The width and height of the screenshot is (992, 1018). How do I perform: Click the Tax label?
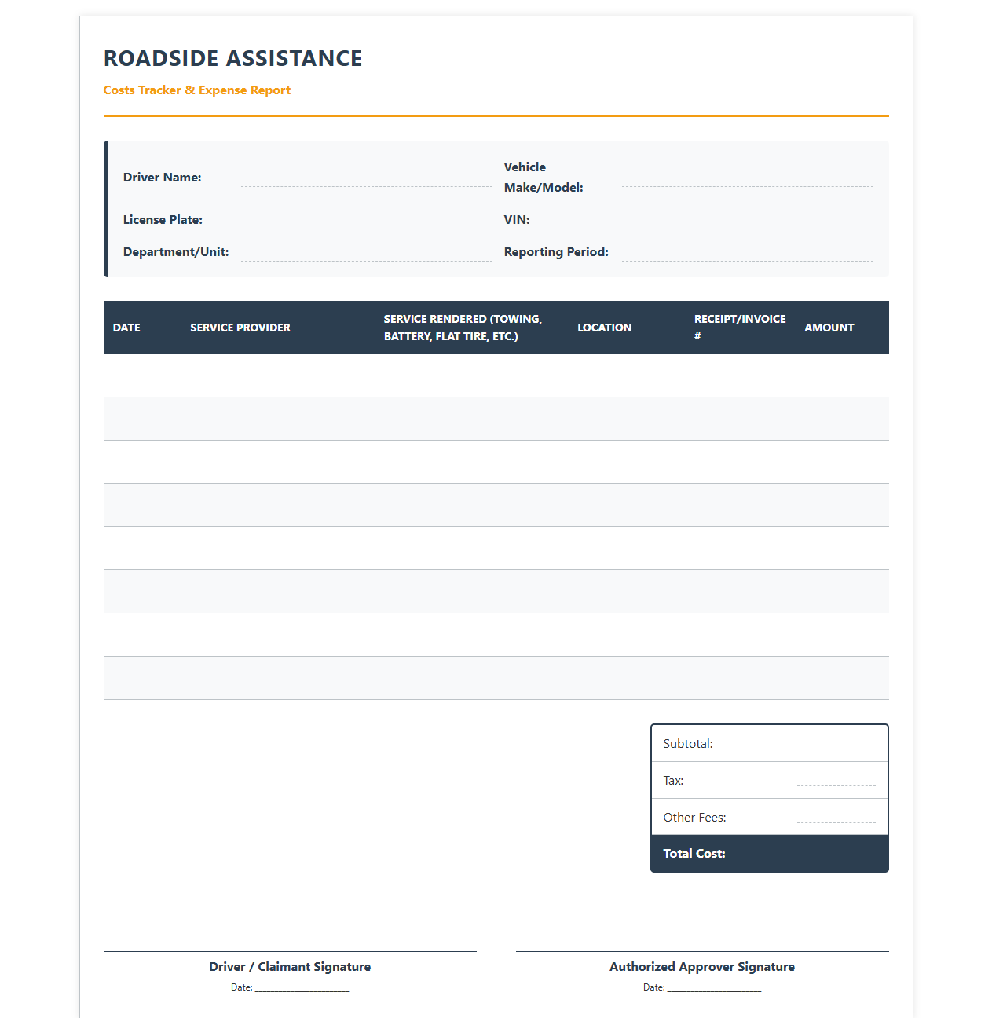click(673, 780)
